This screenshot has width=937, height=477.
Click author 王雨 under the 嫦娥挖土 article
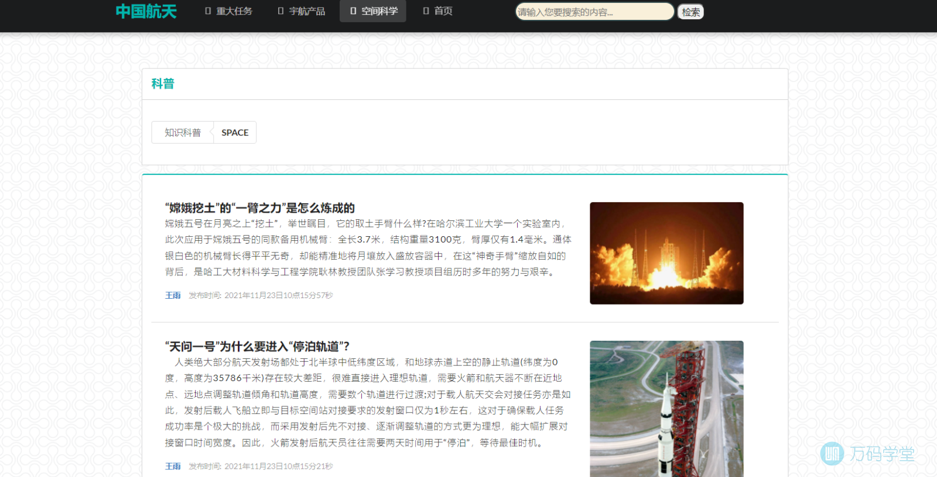[173, 296]
